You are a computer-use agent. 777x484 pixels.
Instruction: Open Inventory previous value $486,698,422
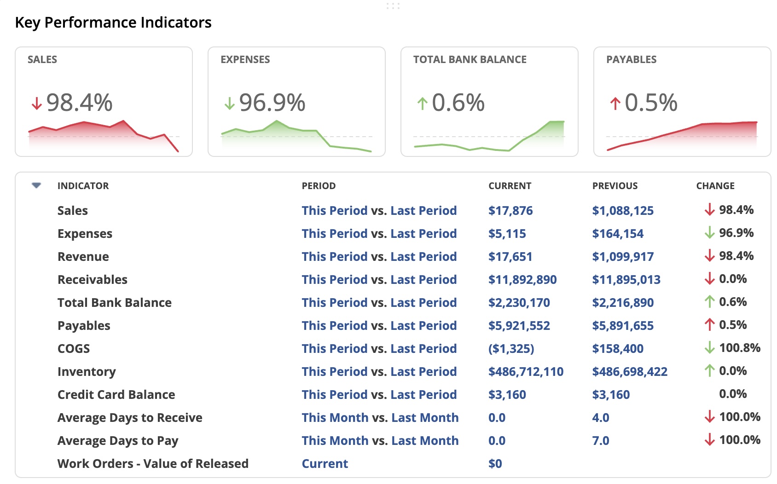[630, 372]
